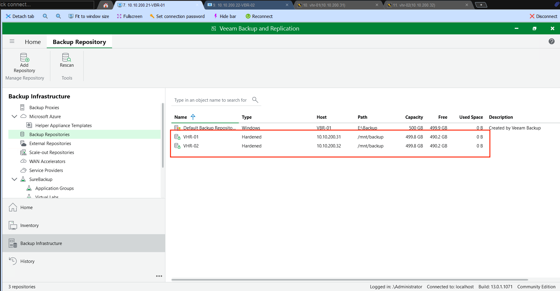The image size is (560, 291).
Task: Collapse the Microsoft Azure tree node
Action: (x=14, y=116)
